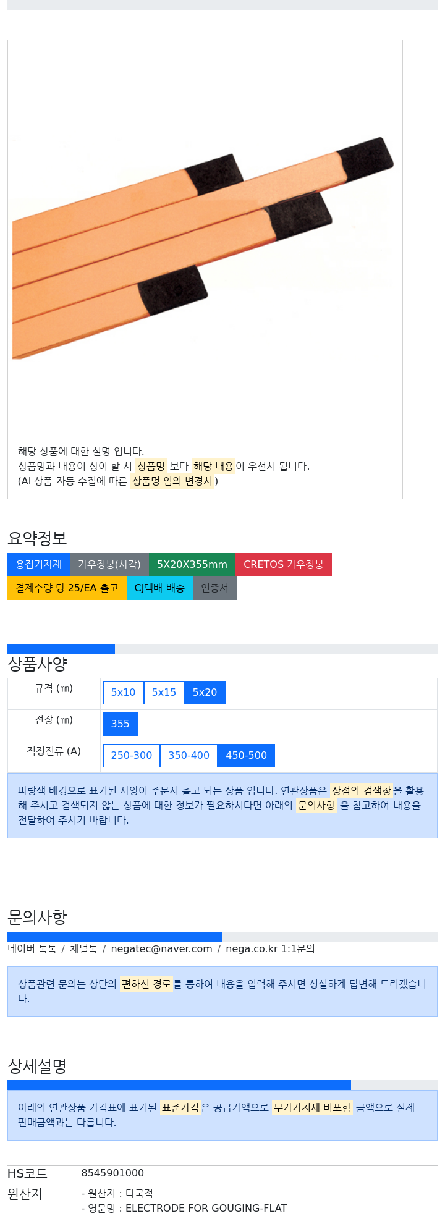The width and height of the screenshot is (445, 1216).
Task: Click the blue progress bar under 상세설명
Action: pos(179,1085)
